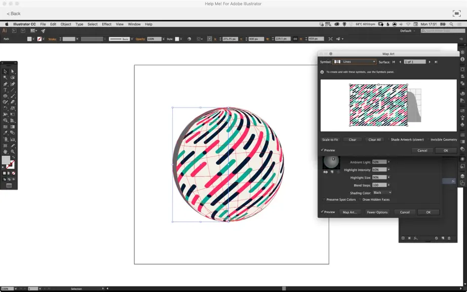The height and width of the screenshot is (292, 467).
Task: Click the Scale to Fit button
Action: tap(330, 139)
